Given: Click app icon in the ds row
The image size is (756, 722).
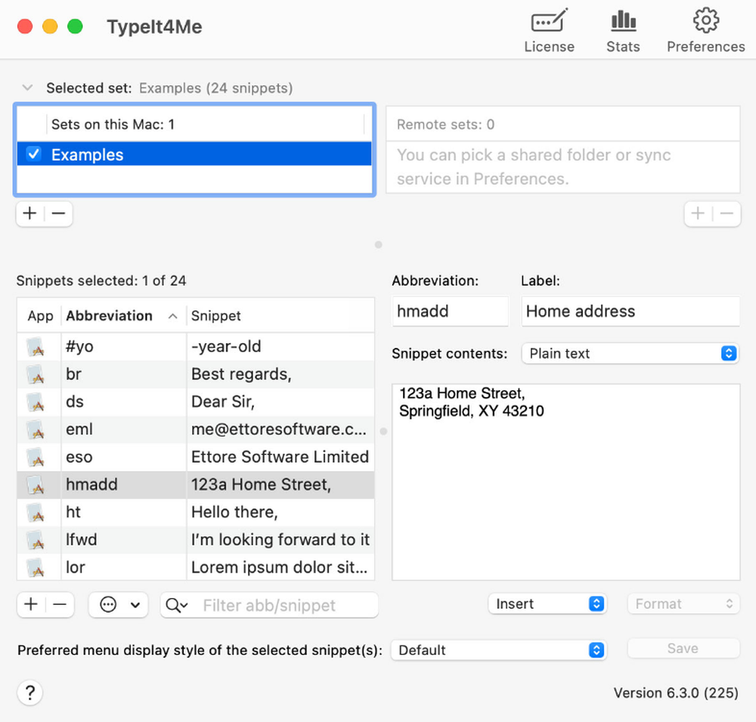Looking at the screenshot, I should (36, 401).
